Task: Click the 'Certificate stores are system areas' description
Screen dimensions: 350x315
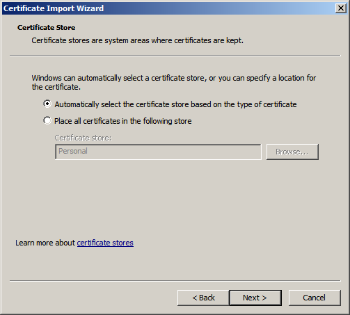Action: coord(137,40)
